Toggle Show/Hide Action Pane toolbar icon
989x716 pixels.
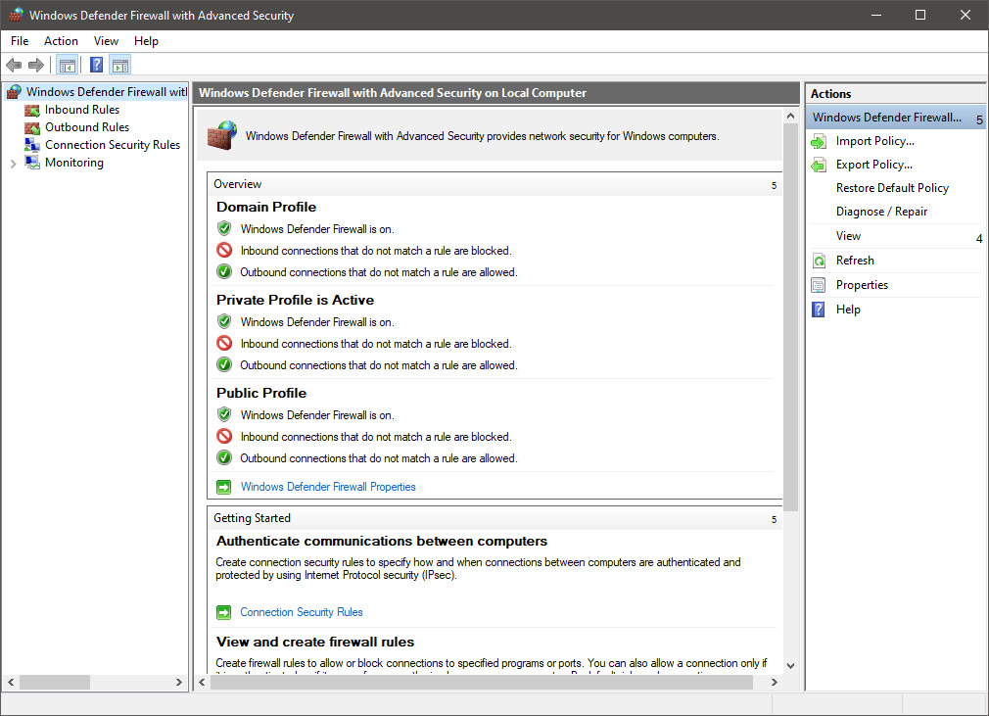pyautogui.click(x=119, y=65)
